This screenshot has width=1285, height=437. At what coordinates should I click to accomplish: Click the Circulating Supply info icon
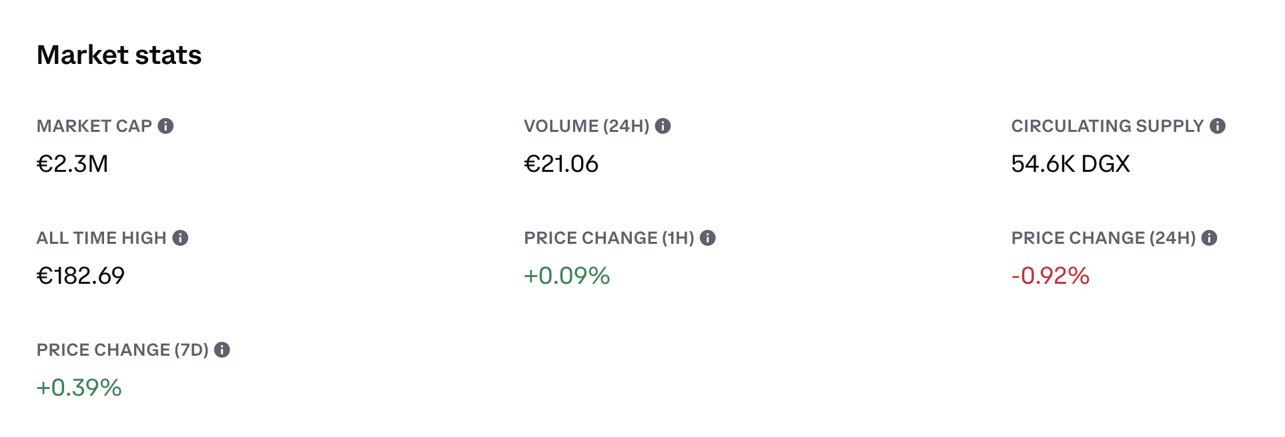tap(1218, 126)
